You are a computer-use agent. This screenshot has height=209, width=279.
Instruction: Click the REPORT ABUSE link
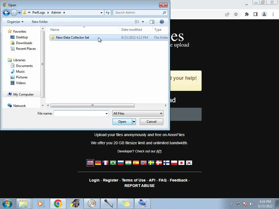click(x=139, y=186)
